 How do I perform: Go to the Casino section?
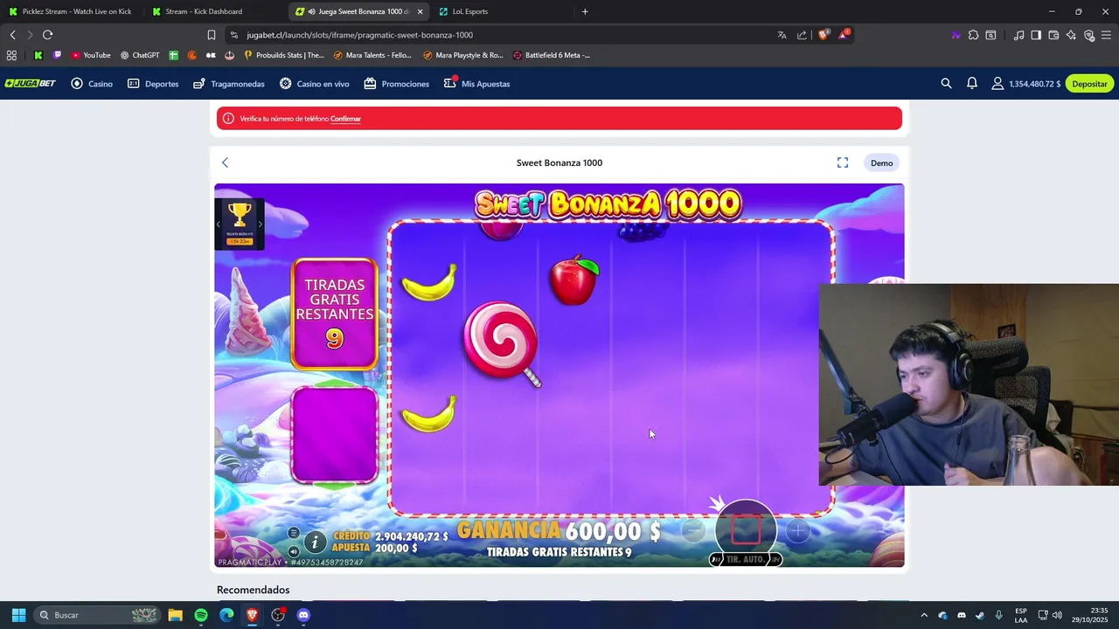(92, 84)
